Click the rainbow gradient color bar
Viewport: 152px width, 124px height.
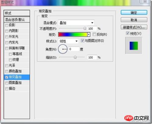pos(73,35)
